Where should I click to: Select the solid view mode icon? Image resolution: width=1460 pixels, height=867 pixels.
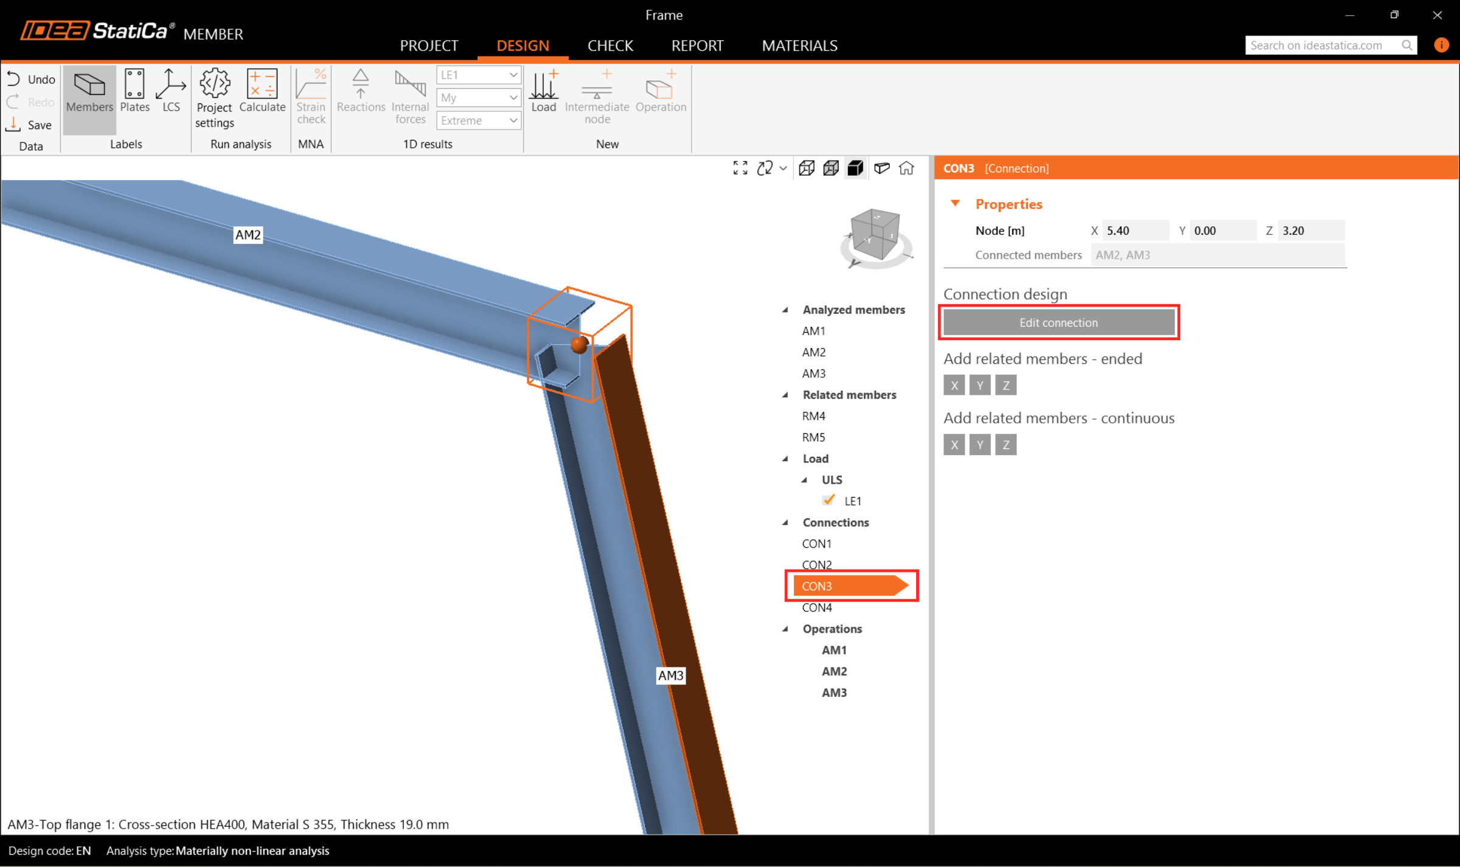coord(855,168)
